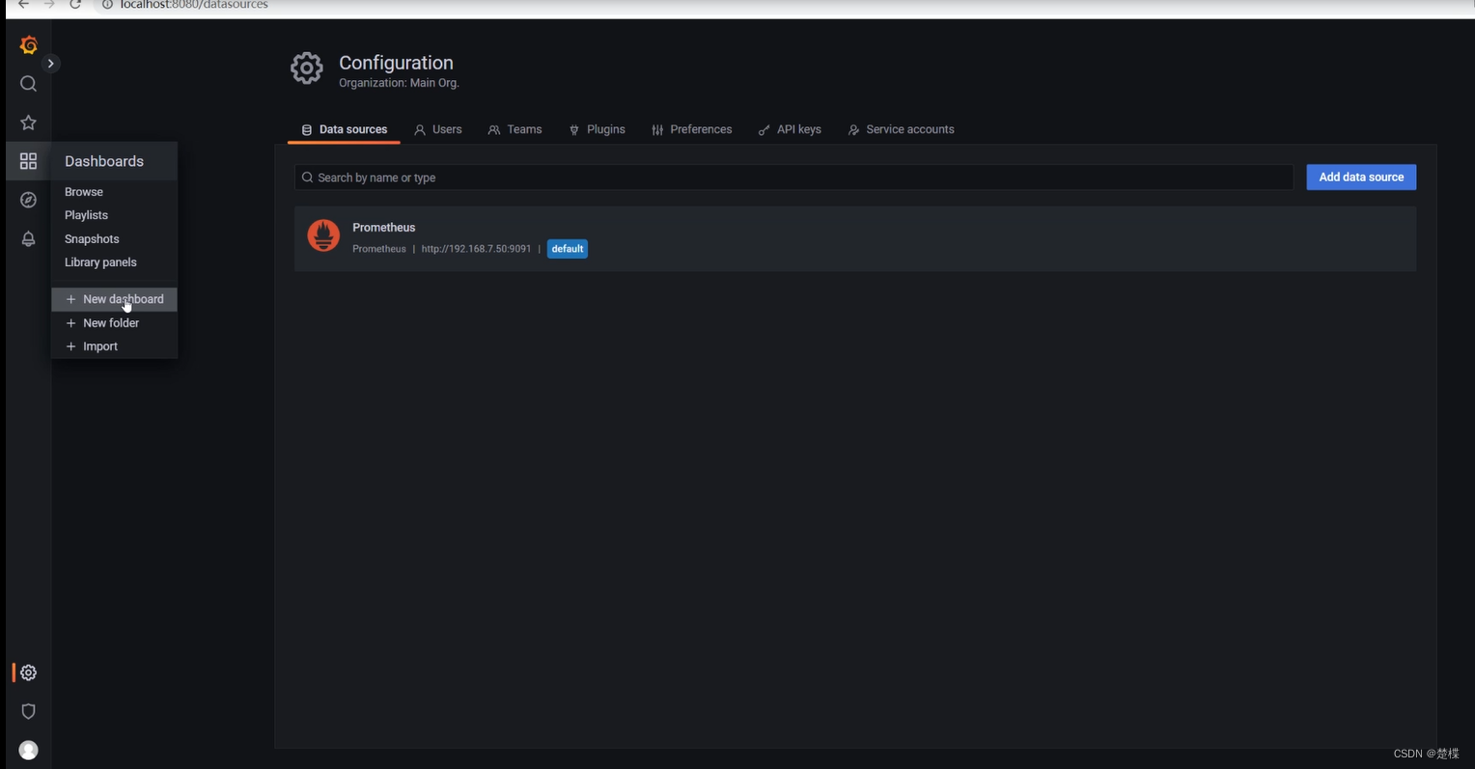This screenshot has height=769, width=1475.
Task: Switch to the Teams tab
Action: [515, 129]
